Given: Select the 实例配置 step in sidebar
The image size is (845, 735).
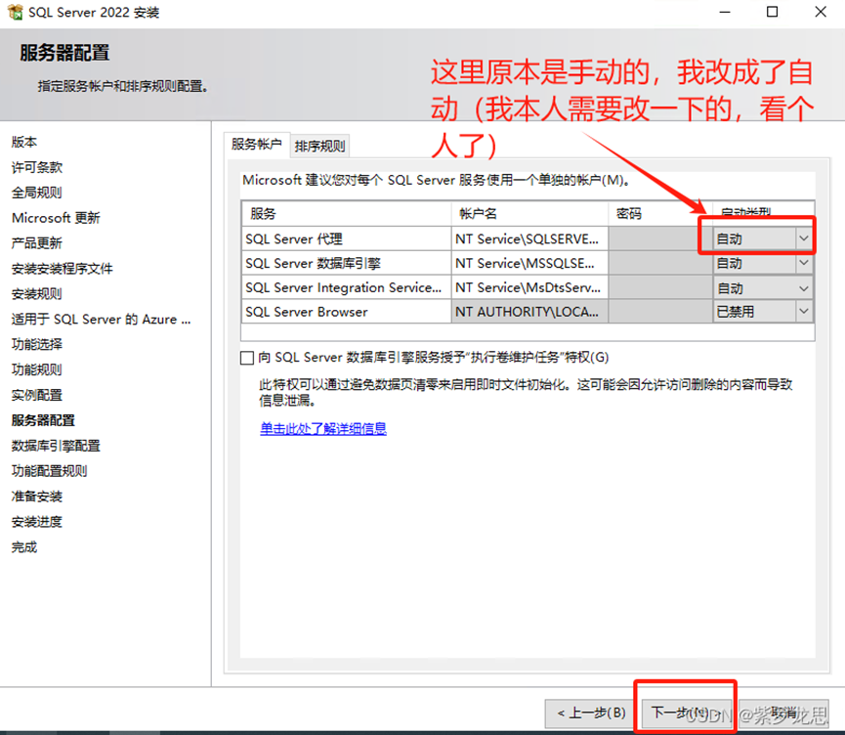Looking at the screenshot, I should [x=37, y=395].
